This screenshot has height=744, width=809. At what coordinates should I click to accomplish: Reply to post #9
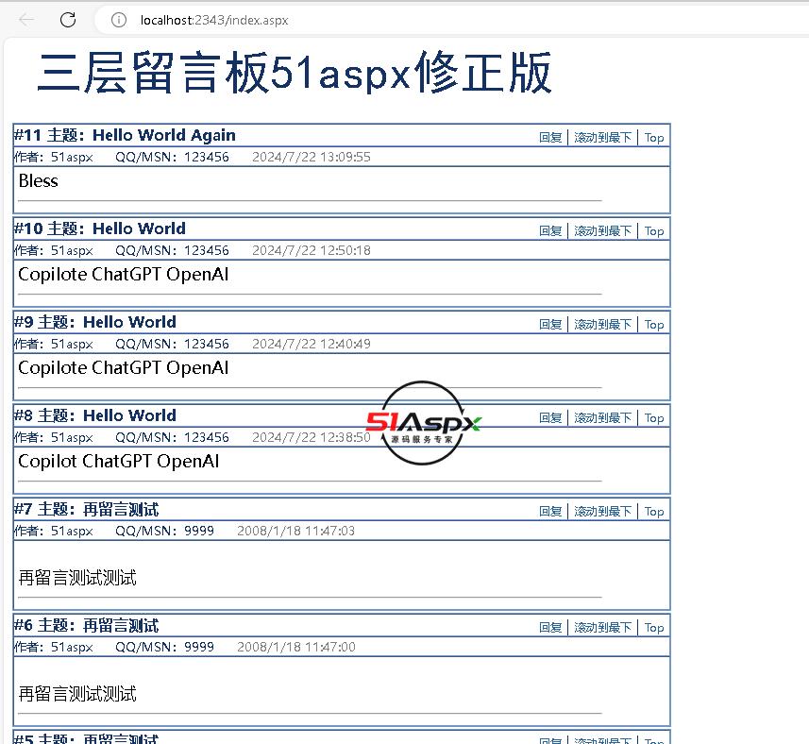tap(550, 325)
